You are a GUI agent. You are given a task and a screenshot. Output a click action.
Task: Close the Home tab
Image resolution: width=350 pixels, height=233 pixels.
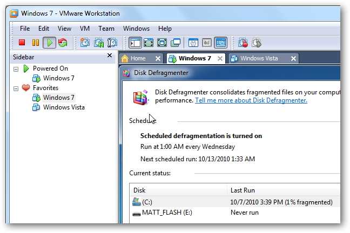coord(158,59)
